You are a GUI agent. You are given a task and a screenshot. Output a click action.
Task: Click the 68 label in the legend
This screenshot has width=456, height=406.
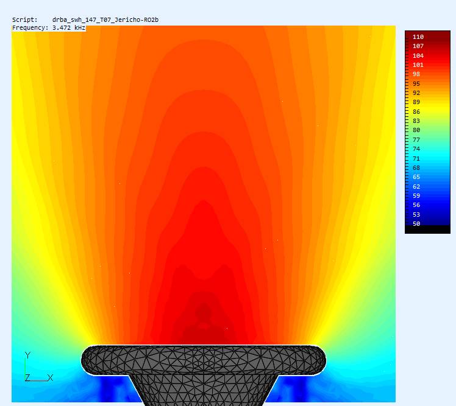pyautogui.click(x=416, y=167)
